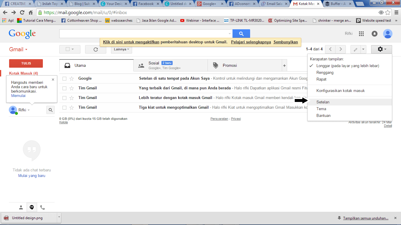This screenshot has width=401, height=225.
Task: Click the Kelola storage link
Action: (63, 122)
